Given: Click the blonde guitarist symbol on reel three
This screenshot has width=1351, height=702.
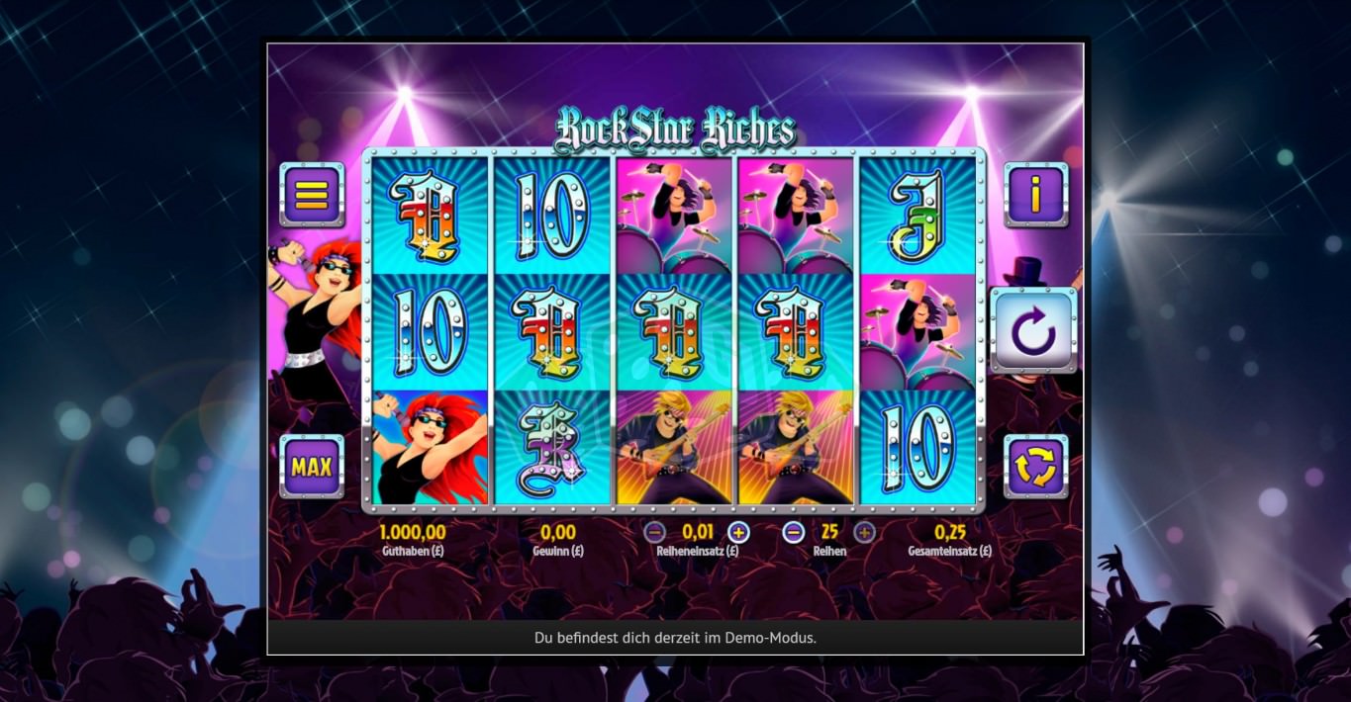Looking at the screenshot, I should 674,448.
